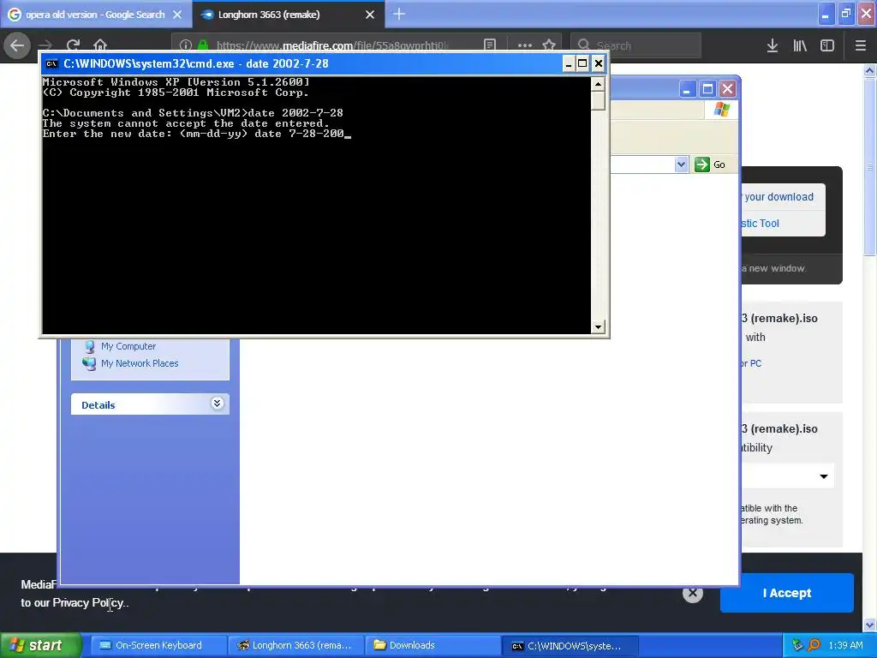Click the Firefox page scrollbar up arrow
877x658 pixels.
click(x=870, y=70)
